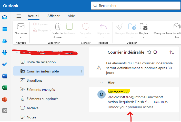Open the Règles dropdown chevron

point(144,37)
